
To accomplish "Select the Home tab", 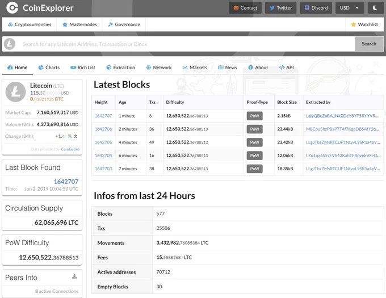I will point(18,68).
